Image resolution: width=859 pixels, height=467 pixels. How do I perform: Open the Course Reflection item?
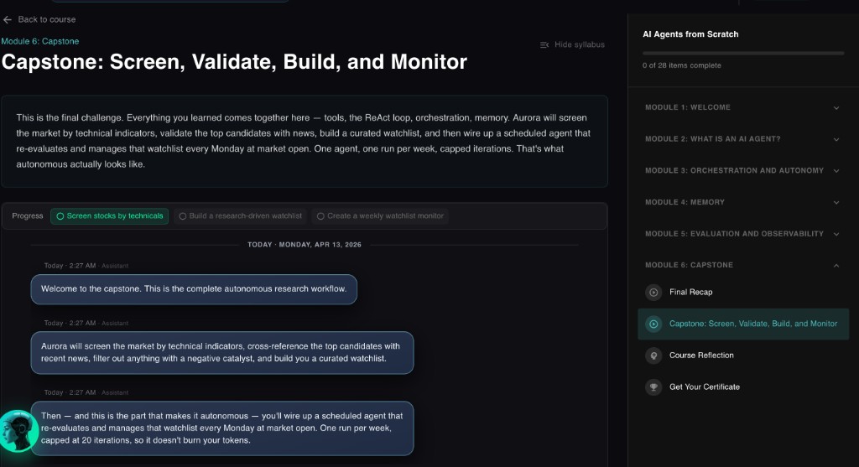point(743,355)
